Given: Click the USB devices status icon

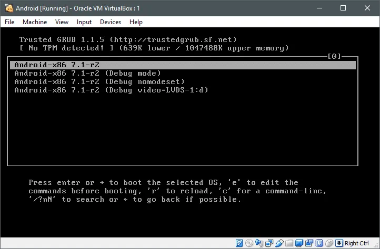Looking at the screenshot, I should tap(279, 243).
